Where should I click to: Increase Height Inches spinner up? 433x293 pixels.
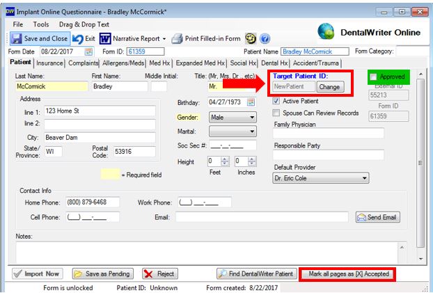252,159
